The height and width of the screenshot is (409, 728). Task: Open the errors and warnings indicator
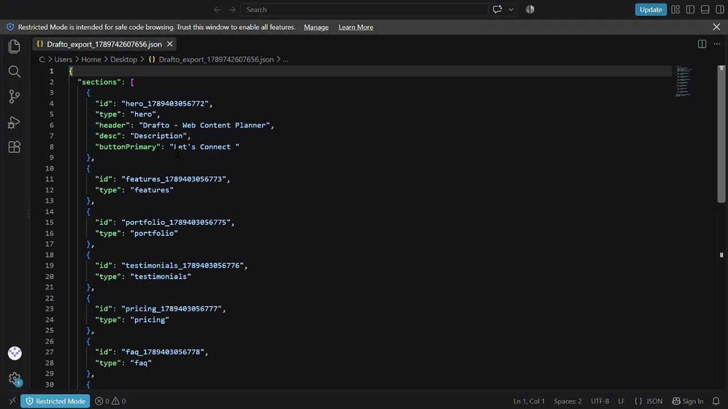tap(110, 401)
